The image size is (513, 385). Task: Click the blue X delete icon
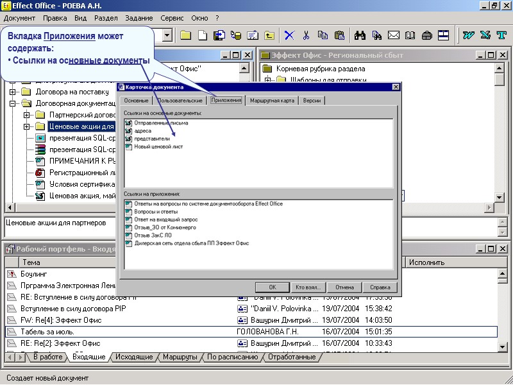click(x=289, y=35)
